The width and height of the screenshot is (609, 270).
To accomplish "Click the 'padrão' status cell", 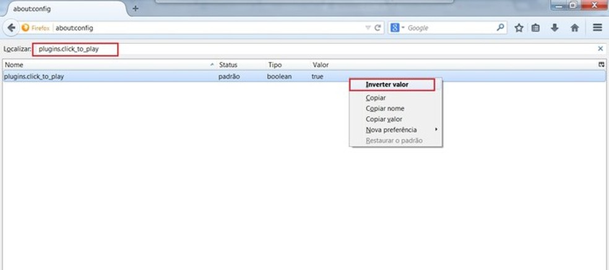I will click(229, 77).
